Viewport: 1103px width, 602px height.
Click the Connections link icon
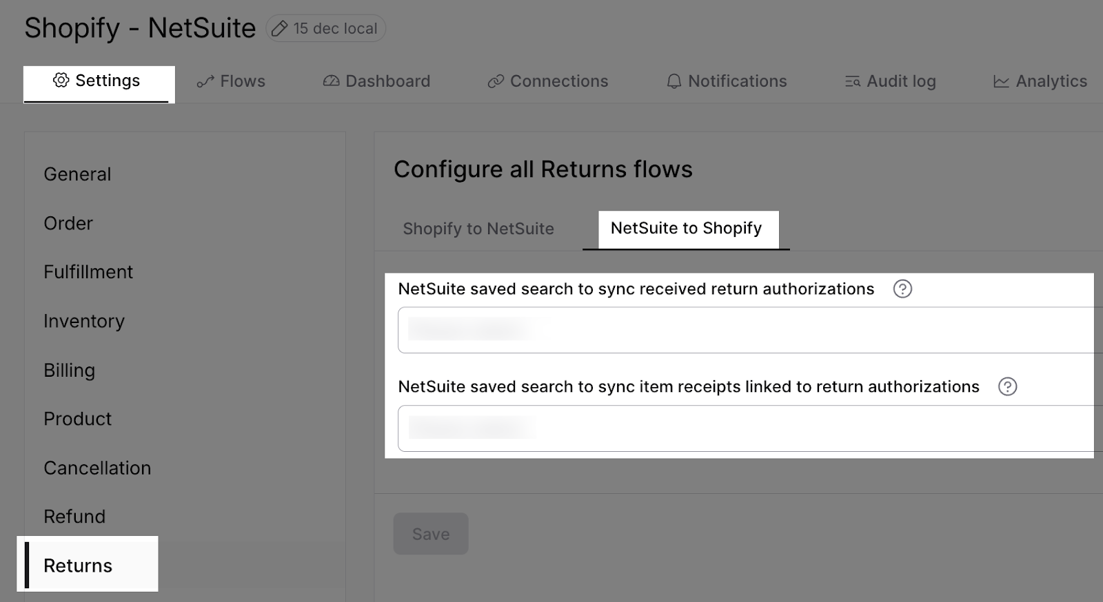click(x=496, y=81)
